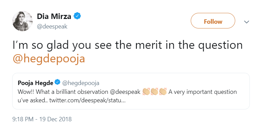Screen dimensions: 261x125
Task: Click the second clapping hands emoji
Action: click(x=154, y=92)
